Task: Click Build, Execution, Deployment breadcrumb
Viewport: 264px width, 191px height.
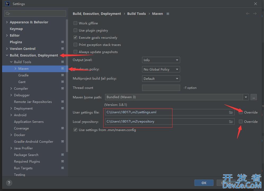Action: (97, 14)
